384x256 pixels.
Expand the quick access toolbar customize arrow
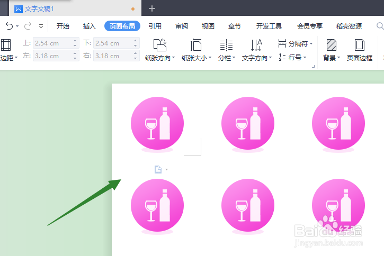41,26
